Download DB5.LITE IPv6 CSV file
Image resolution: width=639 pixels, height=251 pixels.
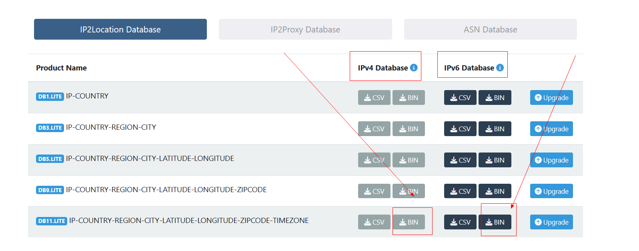click(x=460, y=160)
